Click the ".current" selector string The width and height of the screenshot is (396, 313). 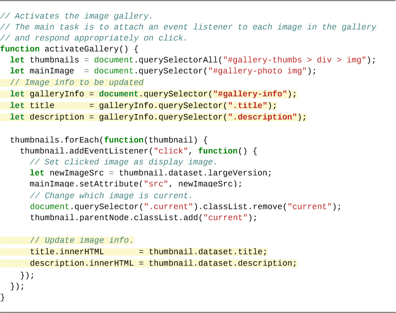pyautogui.click(x=170, y=207)
